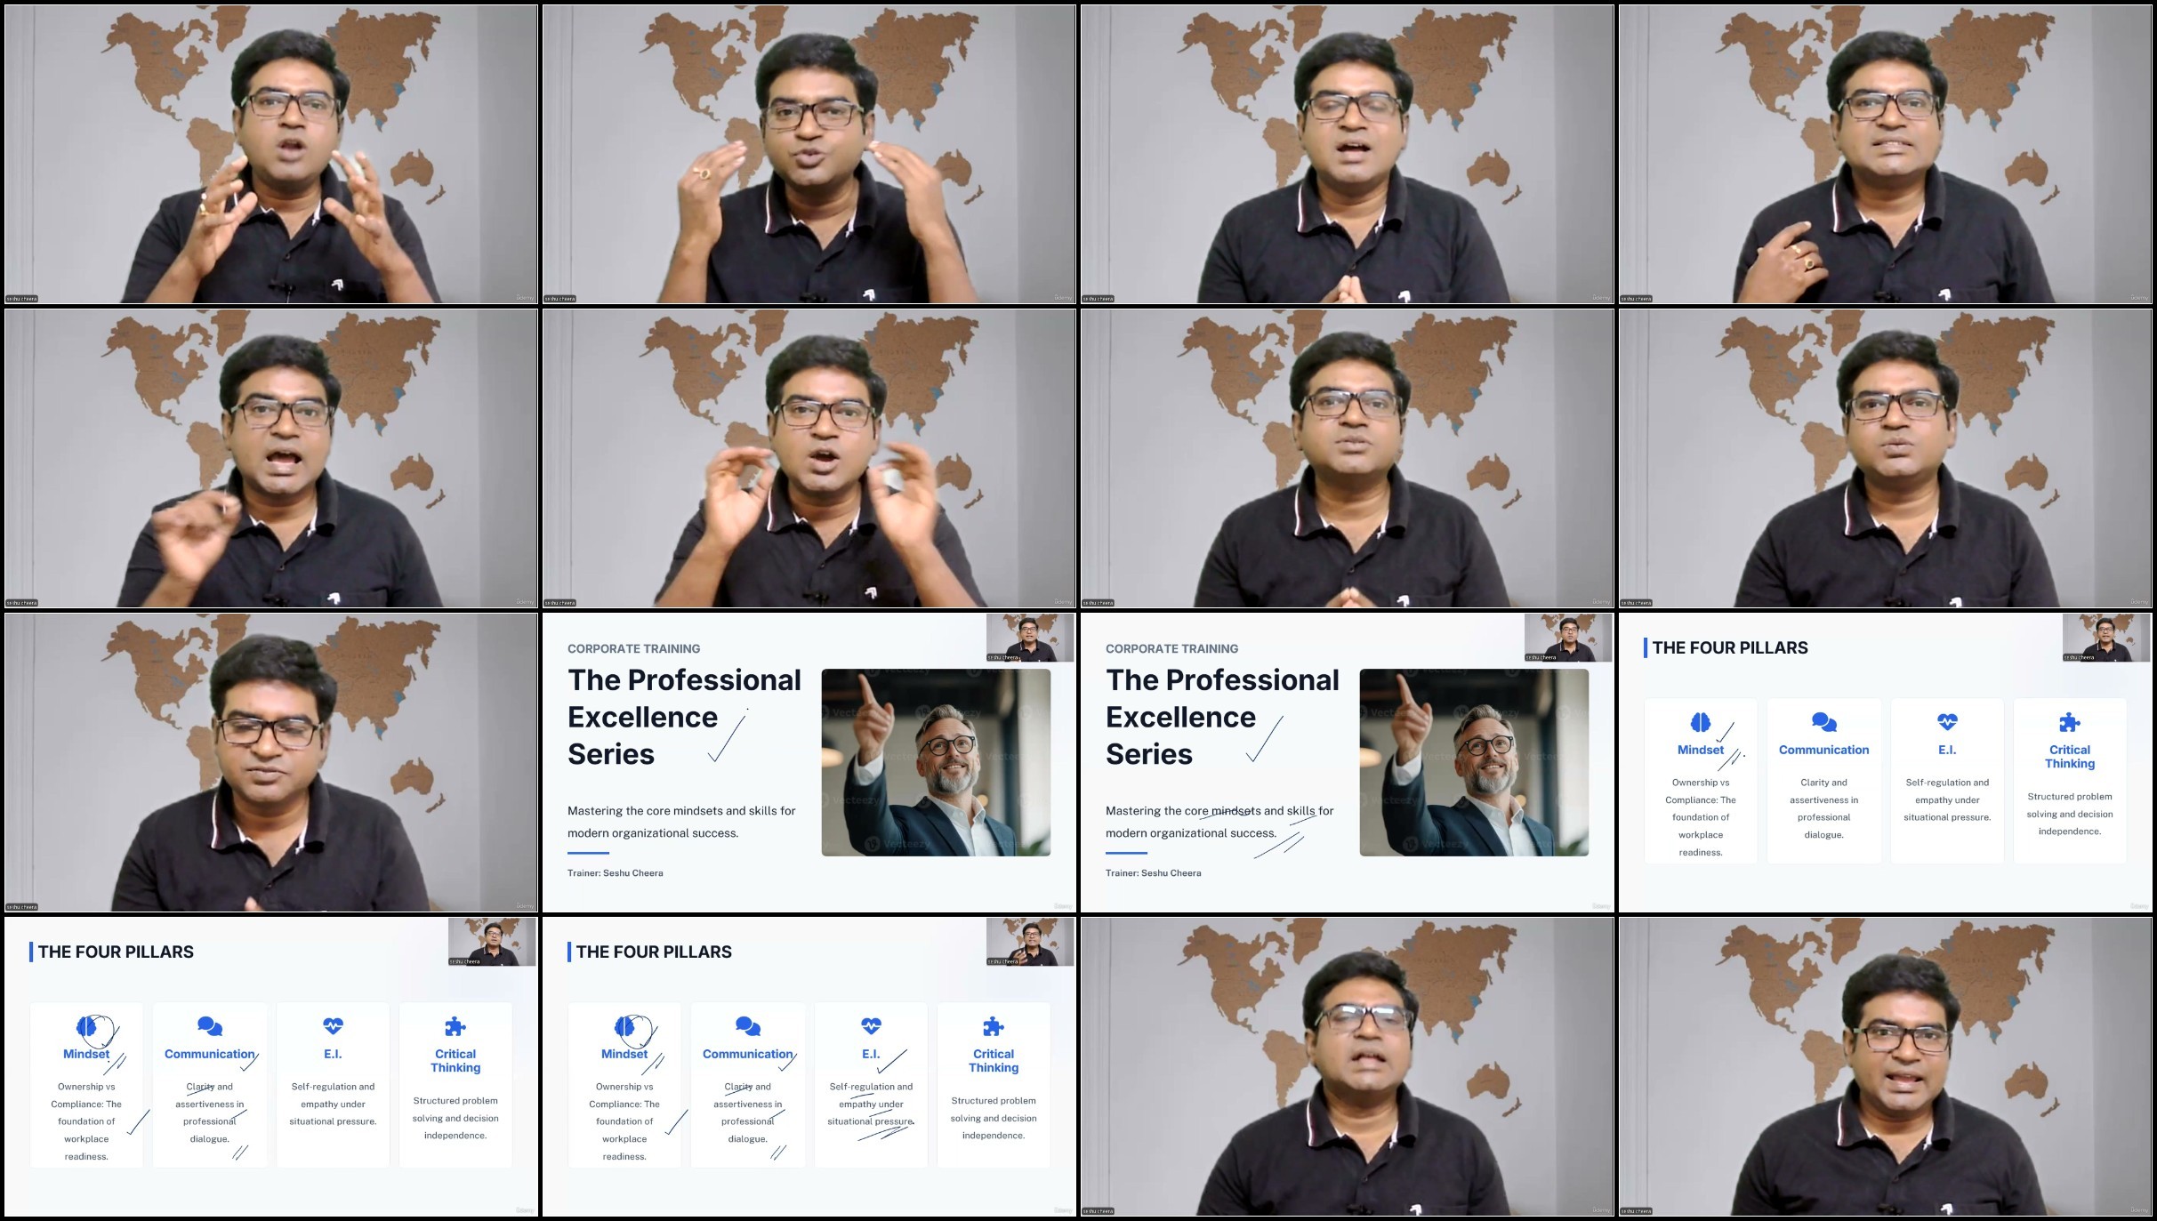2157x1221 pixels.
Task: Click heart icon above the ticked E.I. heading
Action: tap(871, 1025)
